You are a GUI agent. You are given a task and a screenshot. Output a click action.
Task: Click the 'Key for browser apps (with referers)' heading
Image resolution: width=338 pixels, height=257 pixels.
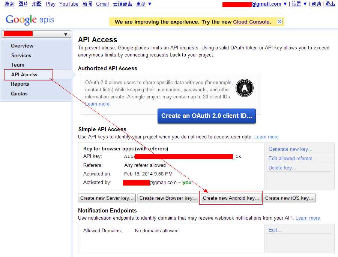point(126,149)
